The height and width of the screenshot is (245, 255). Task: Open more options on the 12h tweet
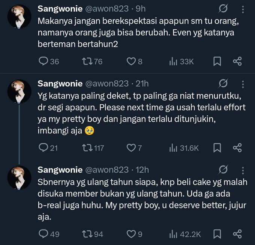(x=243, y=170)
